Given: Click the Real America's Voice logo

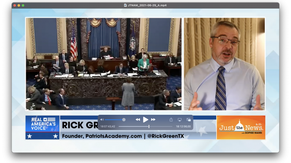Looking at the screenshot, I should coord(43,128).
